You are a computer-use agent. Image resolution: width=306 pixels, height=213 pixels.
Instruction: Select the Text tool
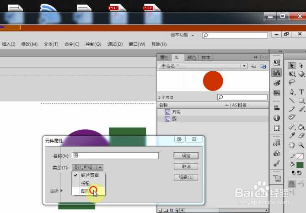click(x=301, y=92)
